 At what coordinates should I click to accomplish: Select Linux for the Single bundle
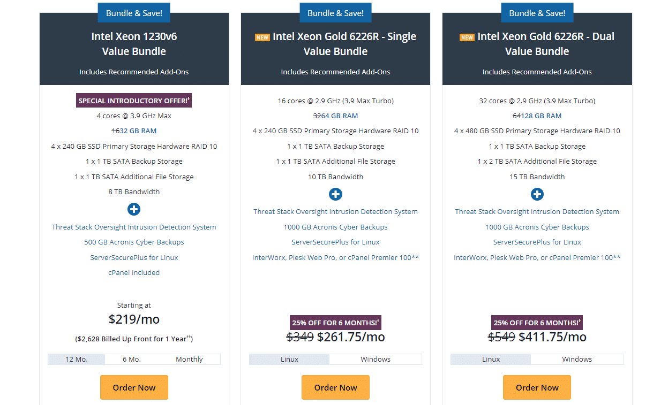289,359
